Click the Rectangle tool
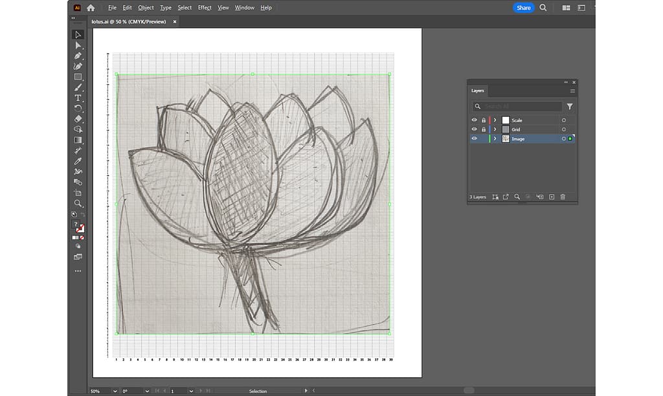663x396 pixels. [x=78, y=77]
